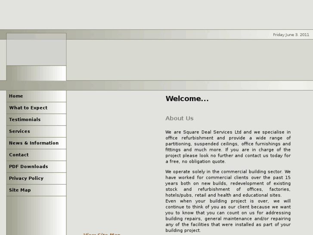Click paragraph starting 'We are Square Deal Services'
The width and height of the screenshot is (313, 235).
click(x=228, y=147)
